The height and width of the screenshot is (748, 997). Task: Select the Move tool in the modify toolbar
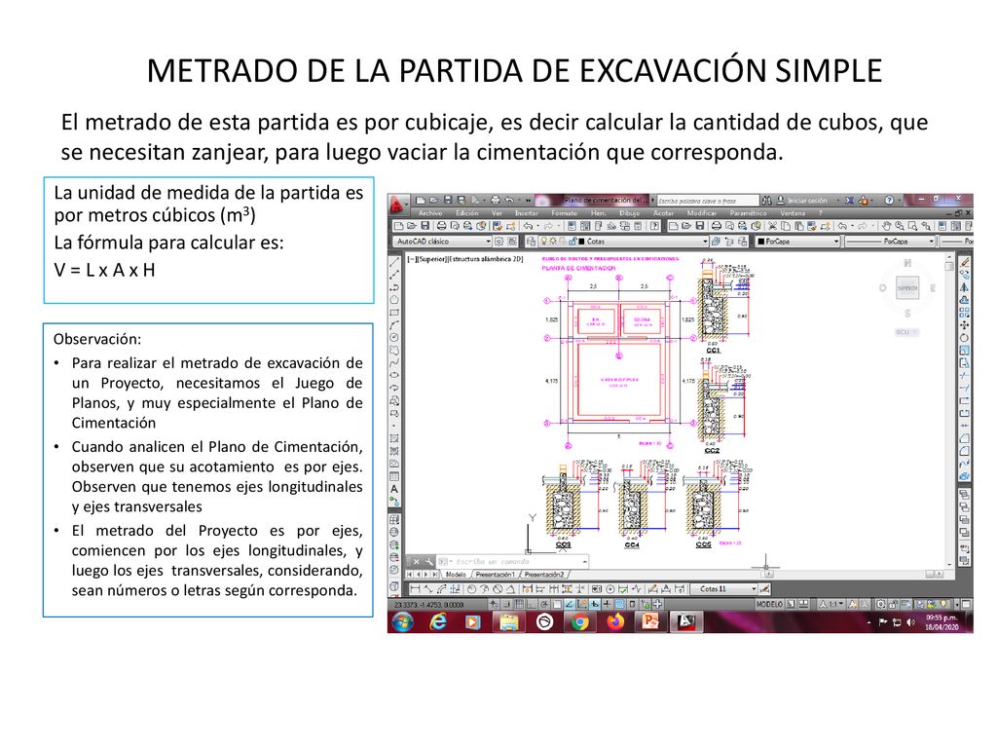click(x=965, y=325)
